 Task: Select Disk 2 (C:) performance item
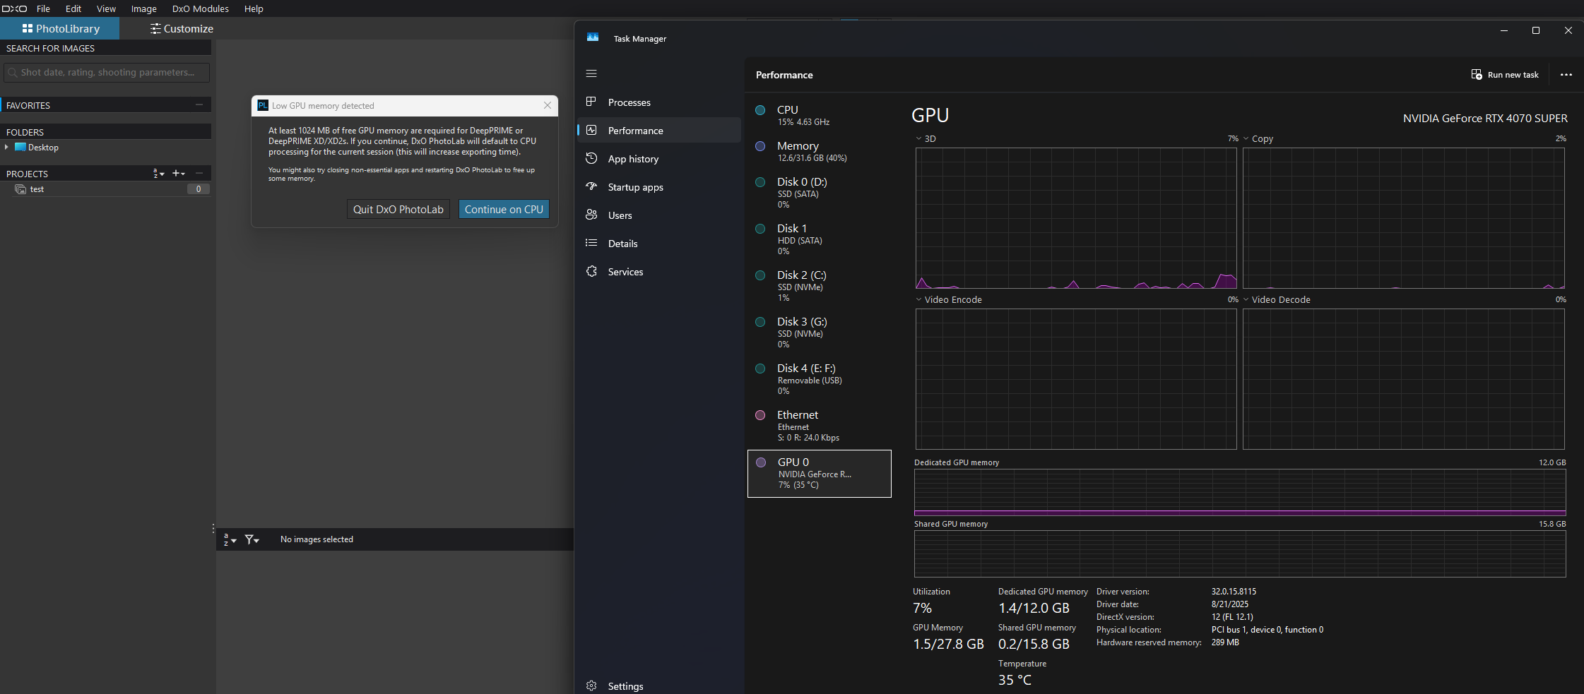pos(820,286)
